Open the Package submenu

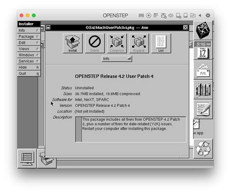tap(29, 37)
